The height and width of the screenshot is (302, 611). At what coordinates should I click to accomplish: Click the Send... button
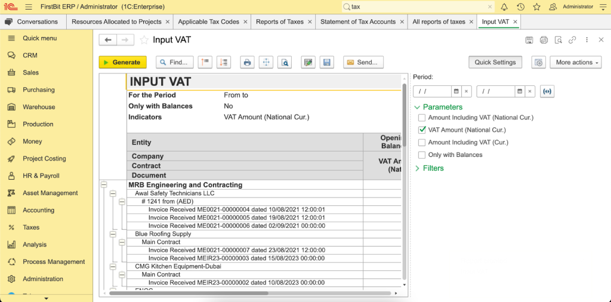[363, 62]
